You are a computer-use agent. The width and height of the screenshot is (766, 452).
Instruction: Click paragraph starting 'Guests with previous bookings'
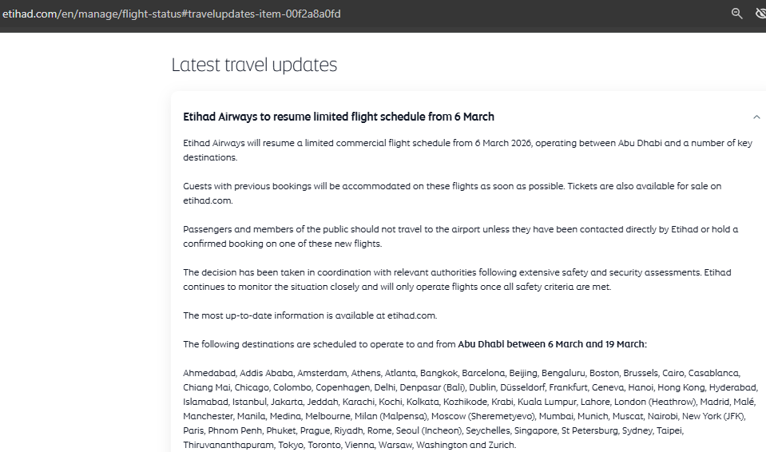451,193
